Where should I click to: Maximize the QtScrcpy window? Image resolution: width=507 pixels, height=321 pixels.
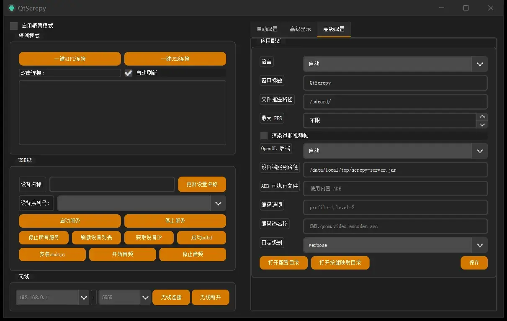pyautogui.click(x=466, y=8)
